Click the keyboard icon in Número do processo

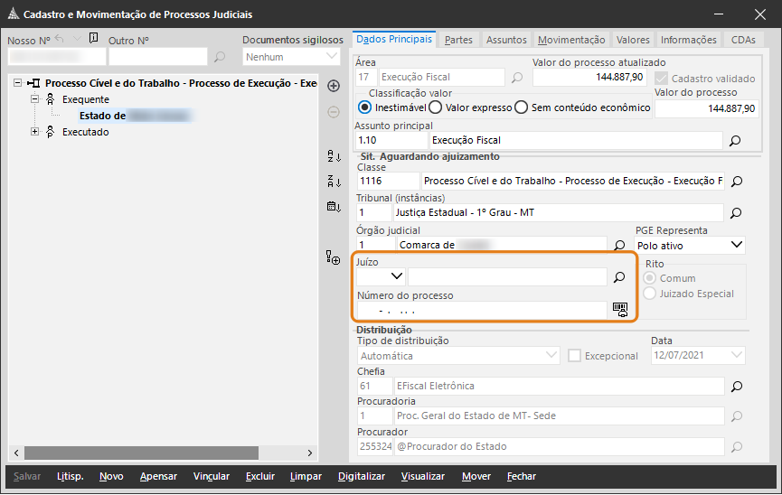[x=619, y=309]
